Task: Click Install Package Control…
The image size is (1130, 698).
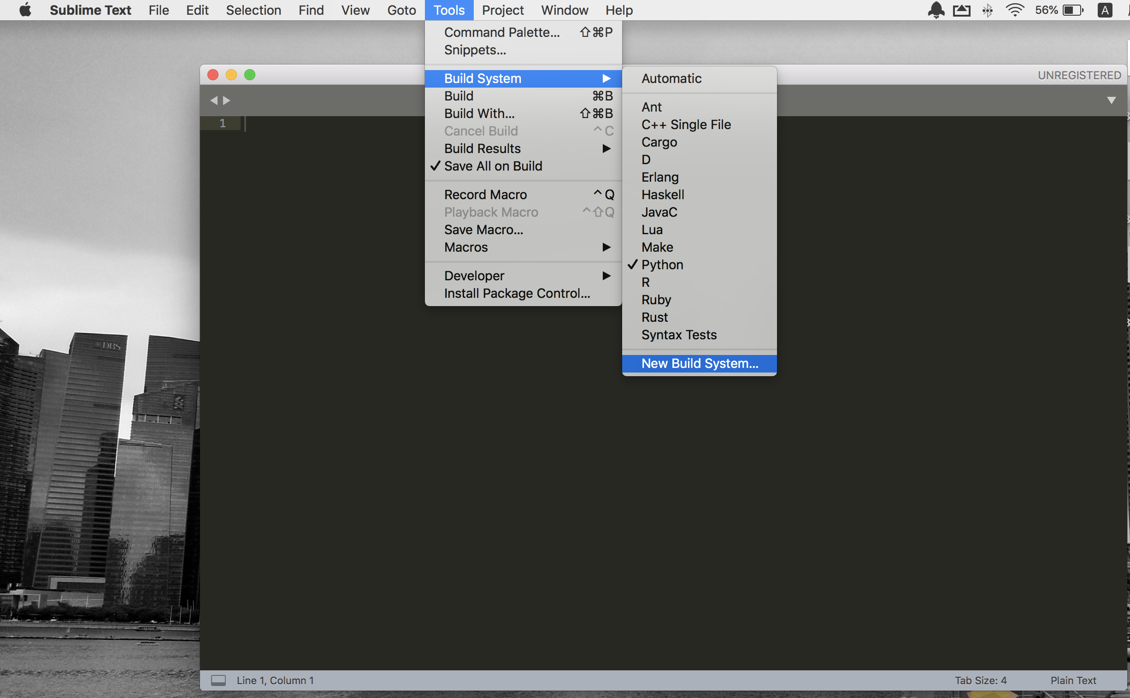Action: click(x=523, y=294)
